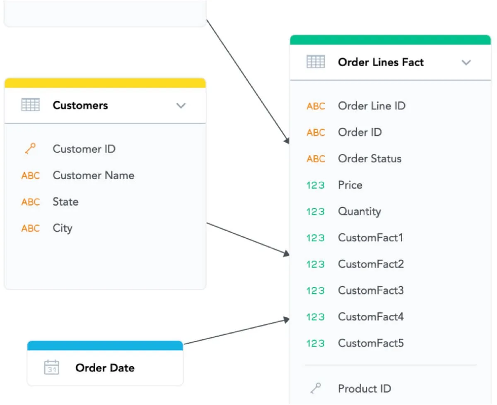Screen dimensions: 497x405
Task: Click the CustomFact3 fact label
Action: point(371,290)
